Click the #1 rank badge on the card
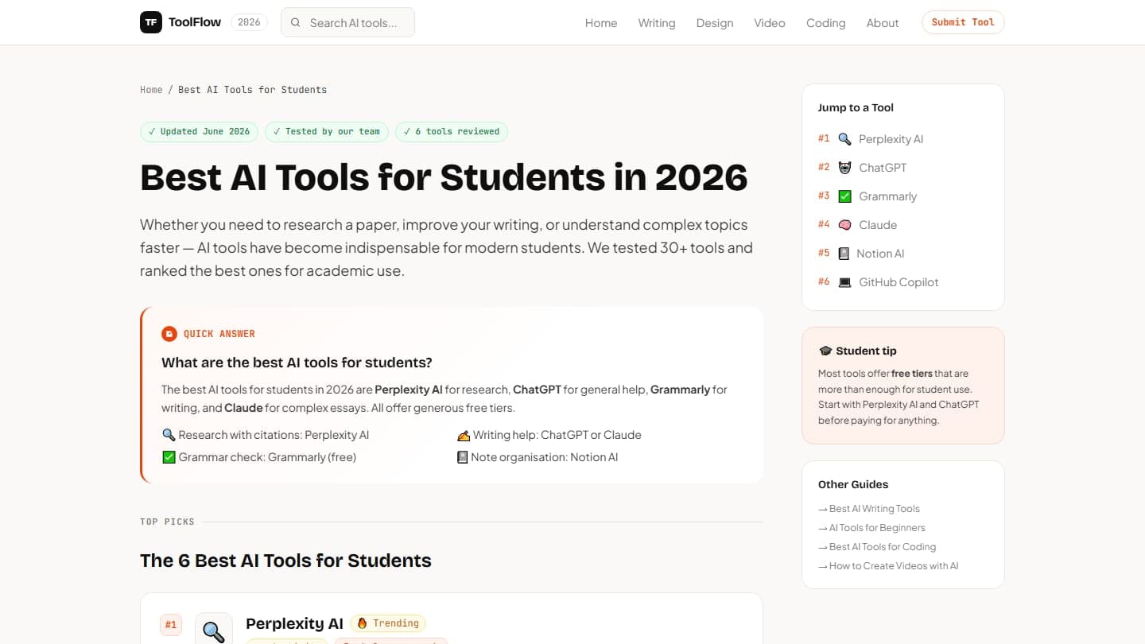 [171, 625]
